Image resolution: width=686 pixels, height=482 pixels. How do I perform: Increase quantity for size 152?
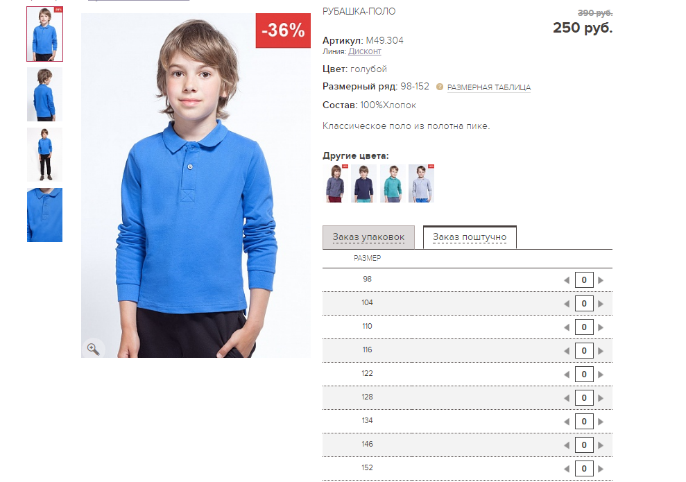(x=601, y=470)
